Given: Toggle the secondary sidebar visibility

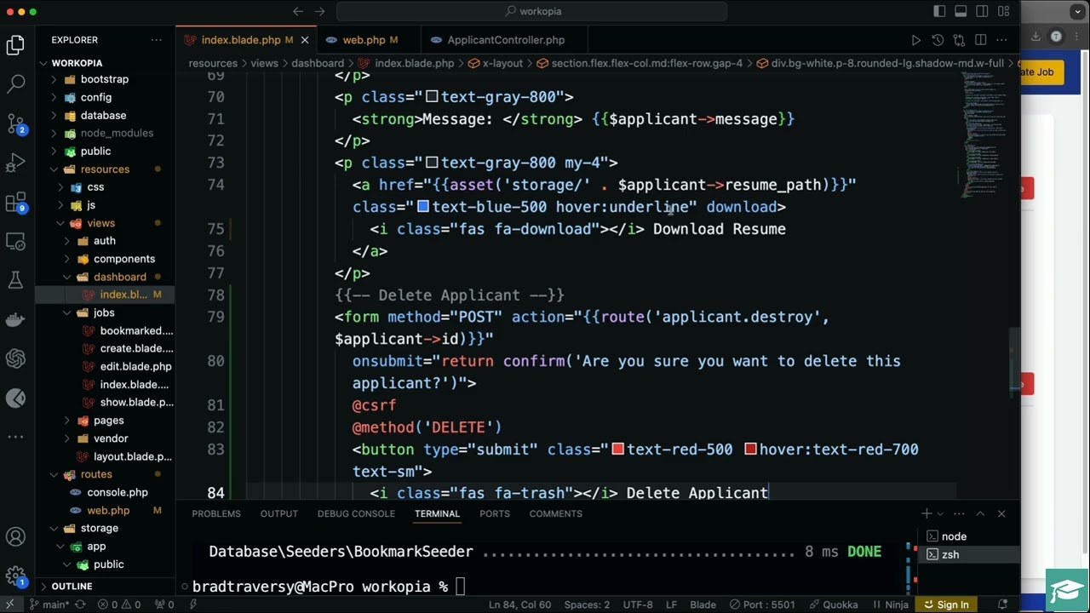Looking at the screenshot, I should coord(983,11).
